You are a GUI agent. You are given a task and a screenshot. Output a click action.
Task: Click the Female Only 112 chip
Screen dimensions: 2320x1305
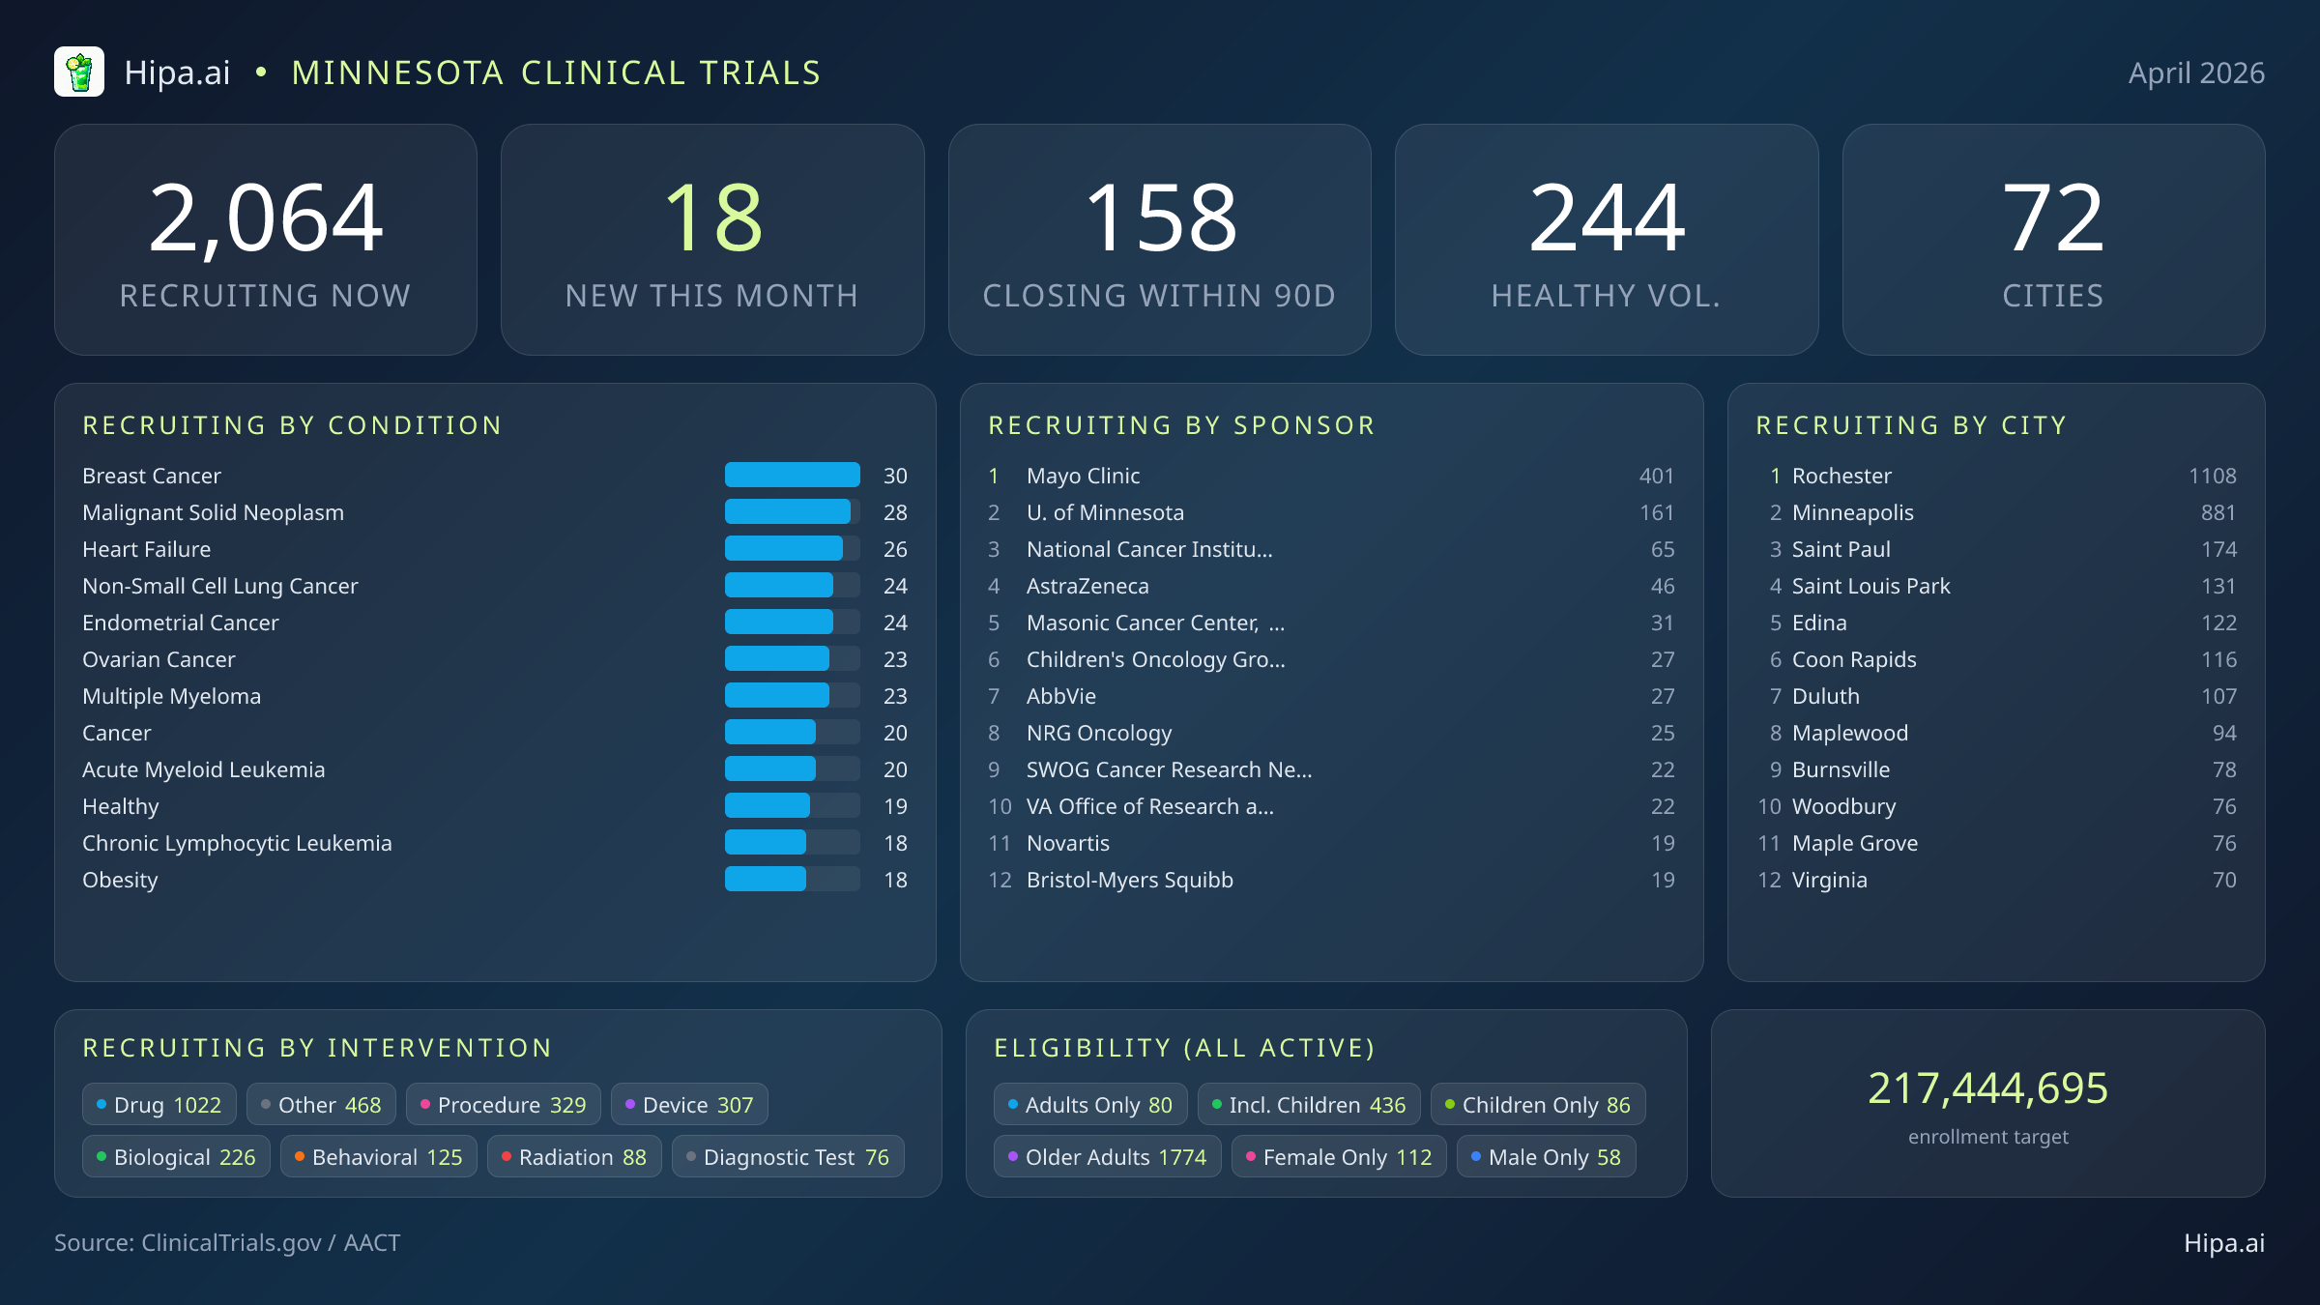[1339, 1157]
